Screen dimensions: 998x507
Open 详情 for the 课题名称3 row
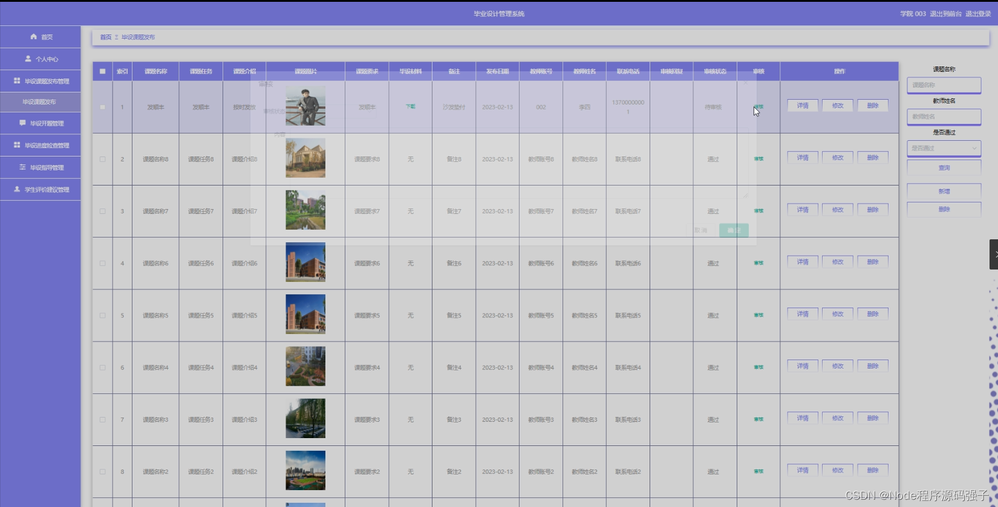point(803,418)
